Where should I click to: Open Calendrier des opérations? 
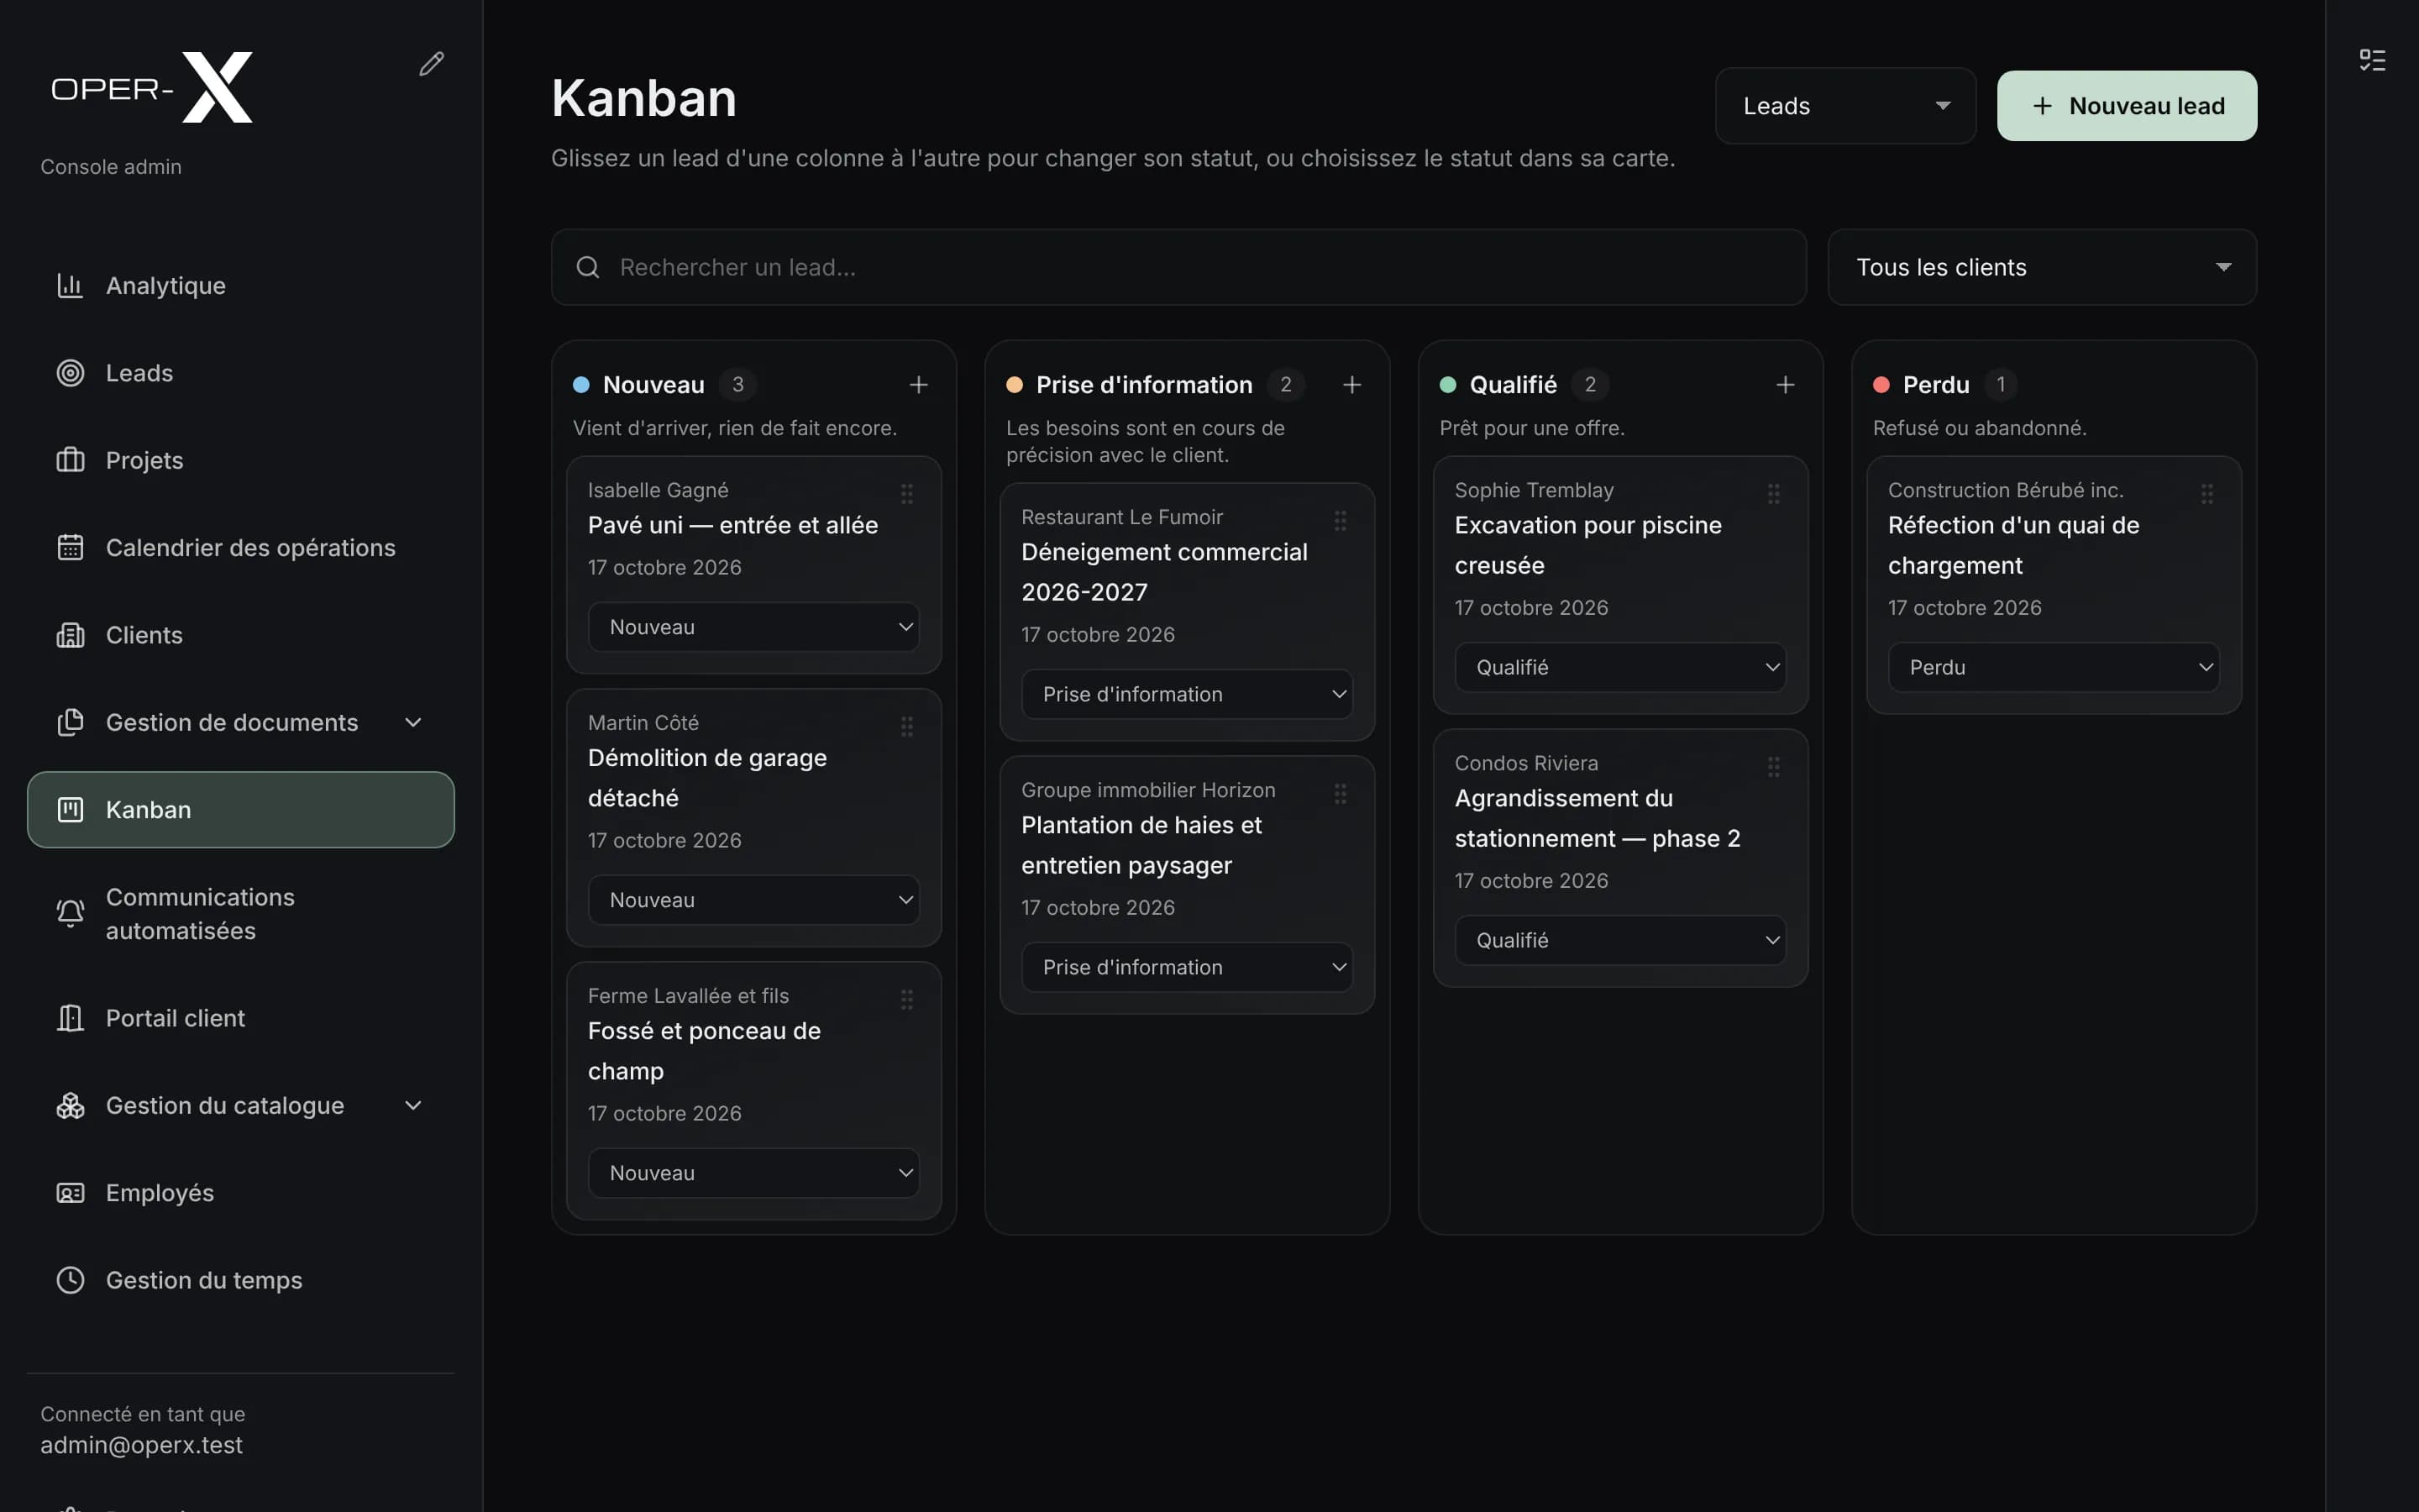(x=241, y=548)
